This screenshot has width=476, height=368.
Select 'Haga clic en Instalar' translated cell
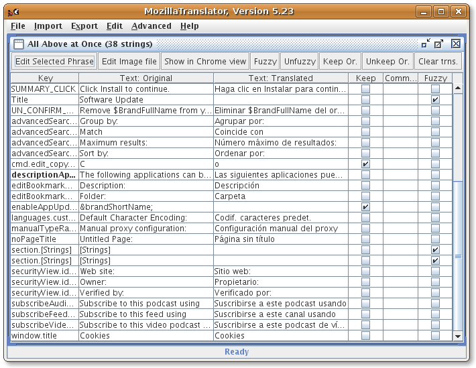point(281,89)
